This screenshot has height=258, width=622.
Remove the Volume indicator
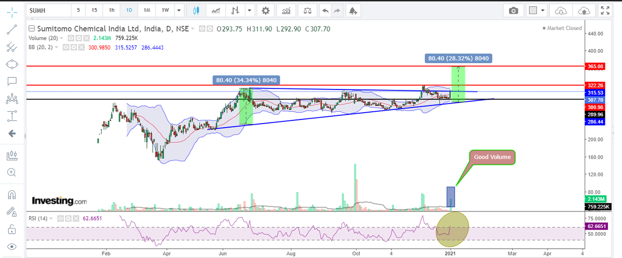click(86, 38)
